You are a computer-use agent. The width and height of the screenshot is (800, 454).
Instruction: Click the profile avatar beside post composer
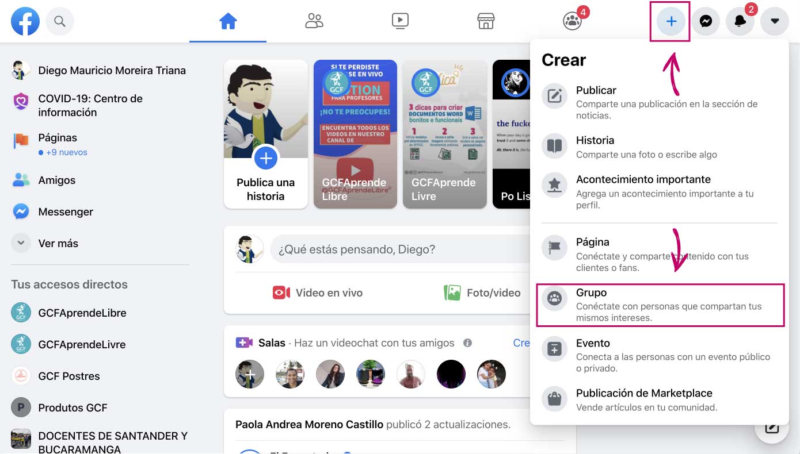click(x=250, y=249)
